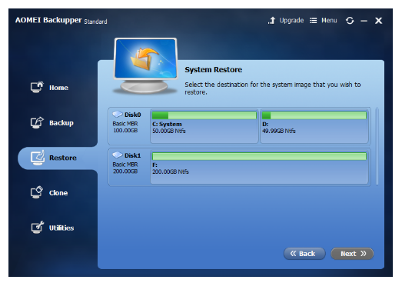Select the Restore label in sidebar
This screenshot has height=283, width=402.
click(63, 158)
